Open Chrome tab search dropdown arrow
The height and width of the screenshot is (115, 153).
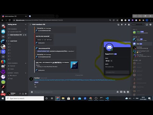click(135, 16)
